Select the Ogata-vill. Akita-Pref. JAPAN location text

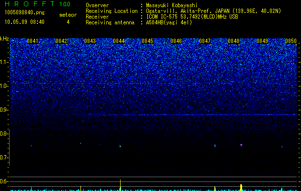(213, 11)
